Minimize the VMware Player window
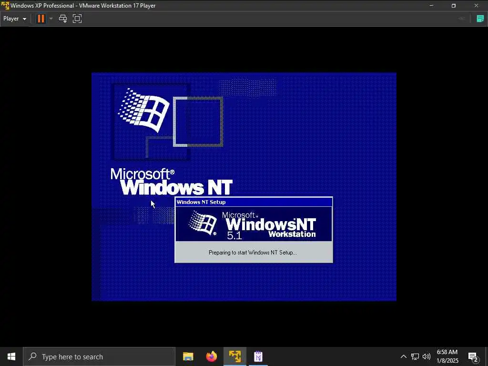 click(431, 6)
